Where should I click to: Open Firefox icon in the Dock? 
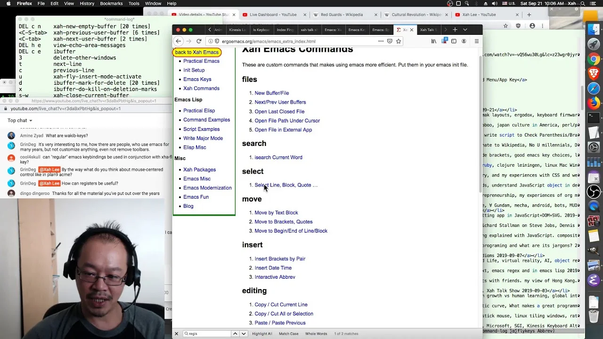(x=594, y=103)
